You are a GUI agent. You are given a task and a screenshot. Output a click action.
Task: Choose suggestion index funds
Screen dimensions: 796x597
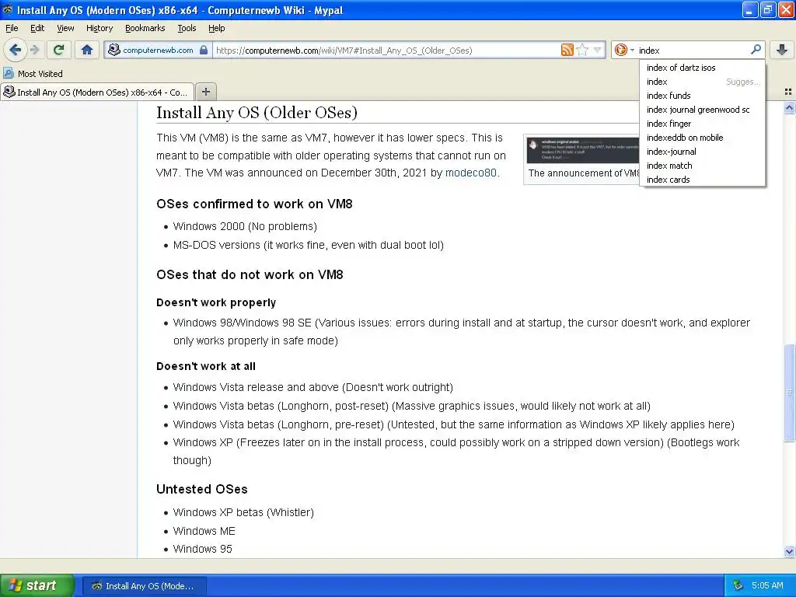[x=703, y=96]
